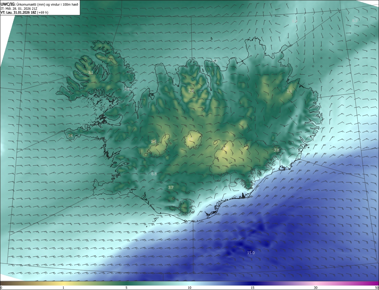Click the 30 tick on the color scale

[316, 288]
